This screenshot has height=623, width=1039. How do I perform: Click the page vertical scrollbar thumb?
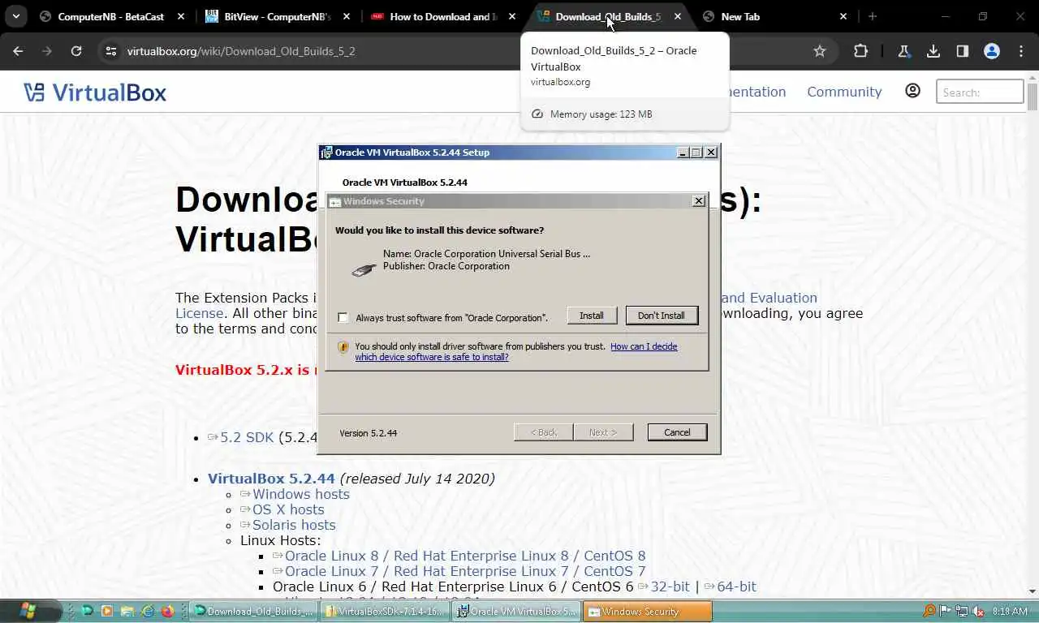point(1032,97)
